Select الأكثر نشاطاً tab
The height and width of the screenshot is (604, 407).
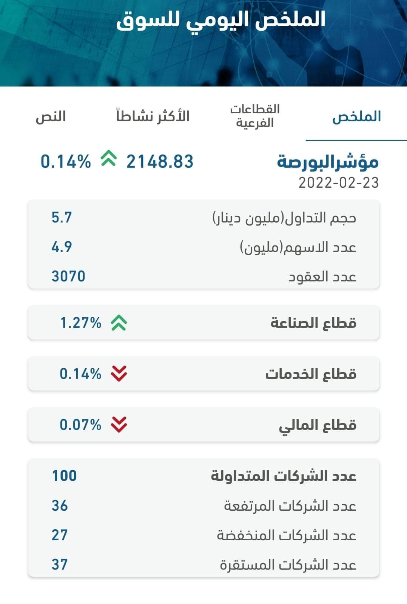point(153,116)
